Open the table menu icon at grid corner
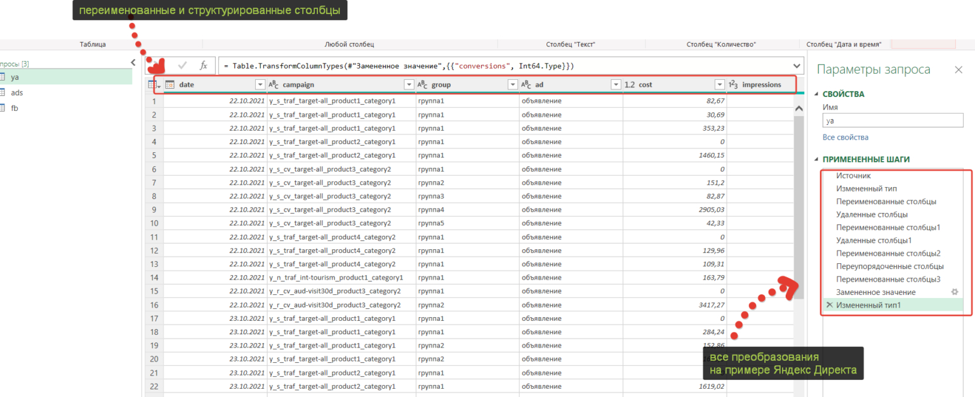Image resolution: width=975 pixels, height=397 pixels. click(x=154, y=84)
